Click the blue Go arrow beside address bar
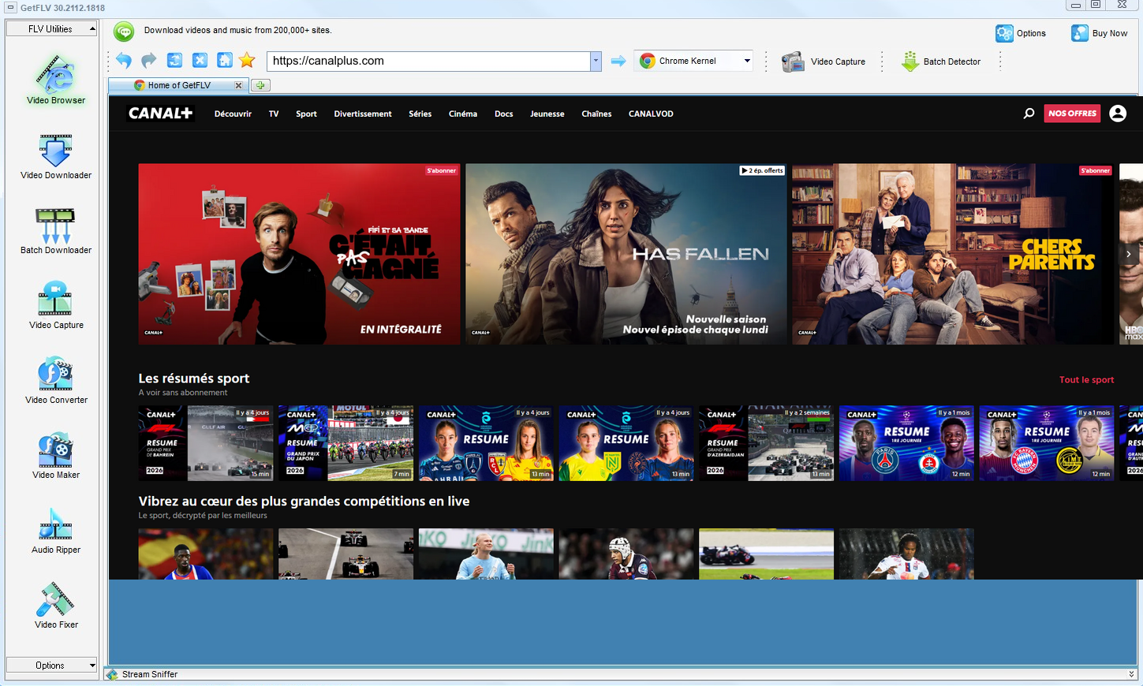 point(618,61)
